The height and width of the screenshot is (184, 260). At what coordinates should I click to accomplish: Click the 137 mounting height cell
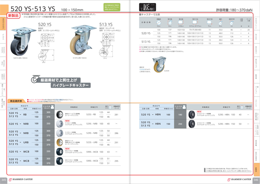click(170, 30)
